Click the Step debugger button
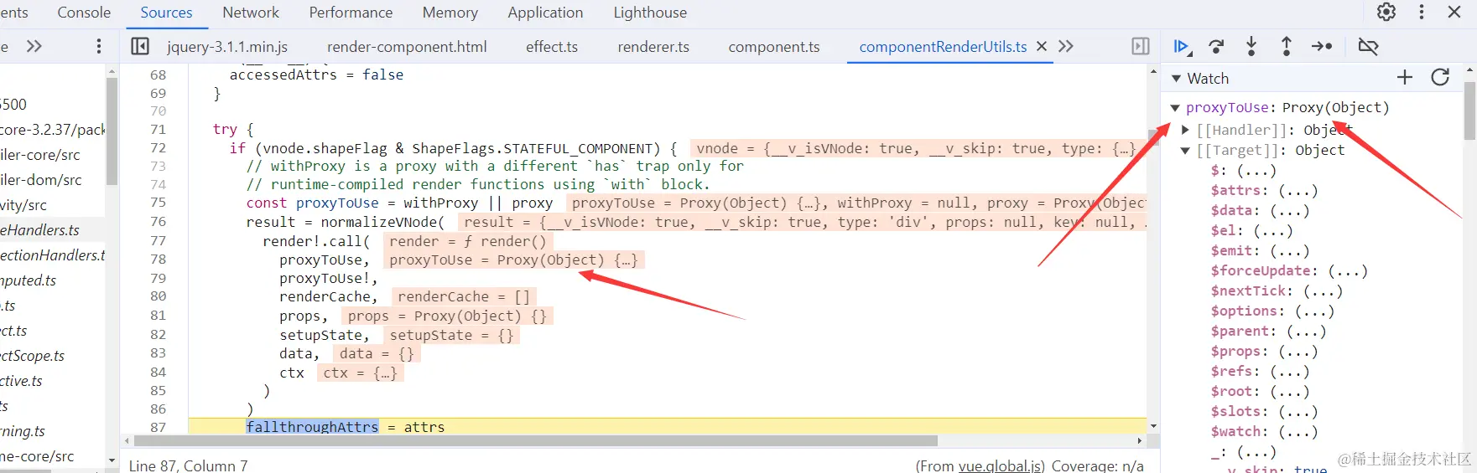The height and width of the screenshot is (473, 1477). pos(1322,47)
